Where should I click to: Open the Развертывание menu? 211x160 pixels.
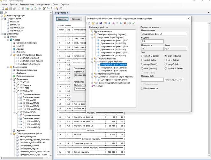(x=28, y=5)
